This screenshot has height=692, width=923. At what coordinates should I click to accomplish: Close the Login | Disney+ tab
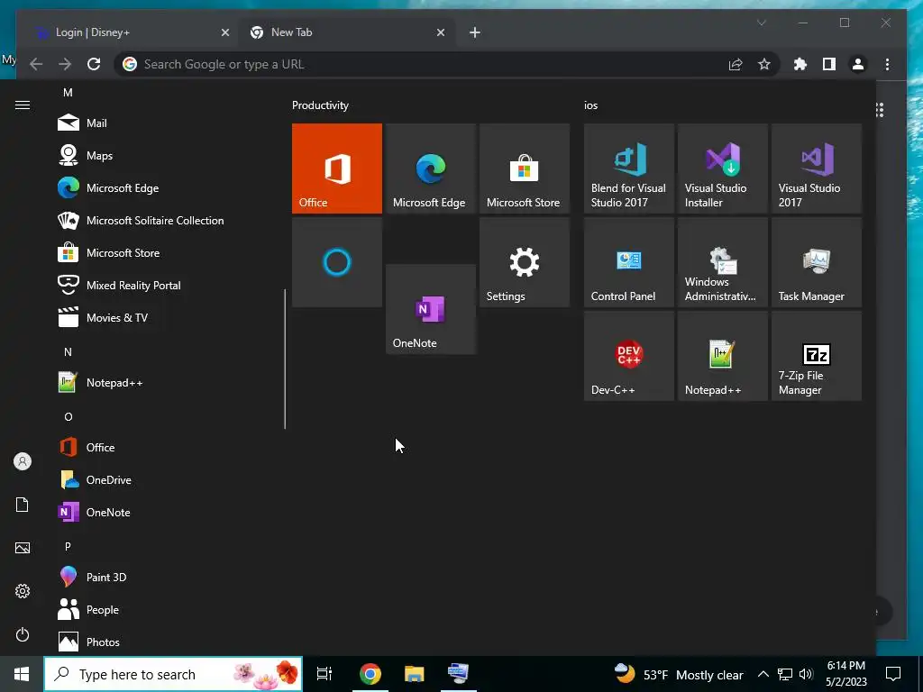tap(224, 32)
